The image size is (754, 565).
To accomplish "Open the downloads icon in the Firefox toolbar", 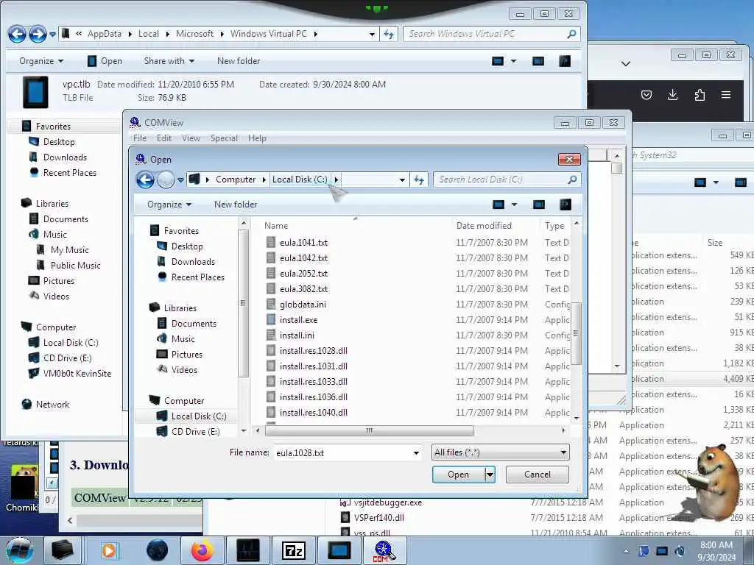I will tap(673, 95).
